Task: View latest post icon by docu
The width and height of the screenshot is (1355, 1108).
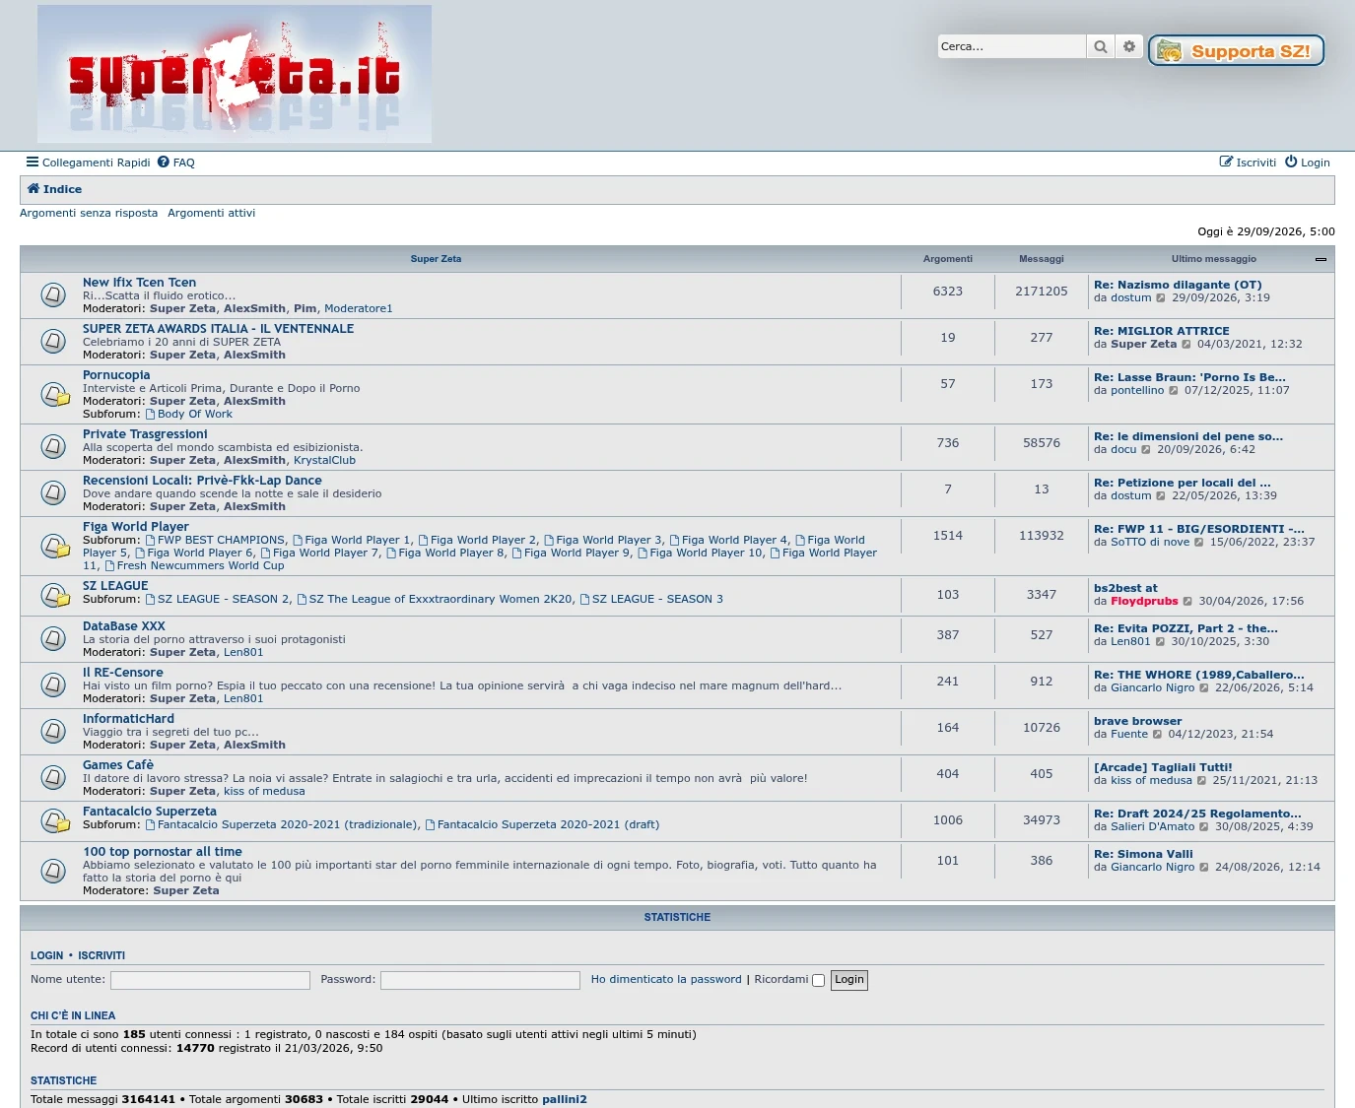Action: [1146, 450]
